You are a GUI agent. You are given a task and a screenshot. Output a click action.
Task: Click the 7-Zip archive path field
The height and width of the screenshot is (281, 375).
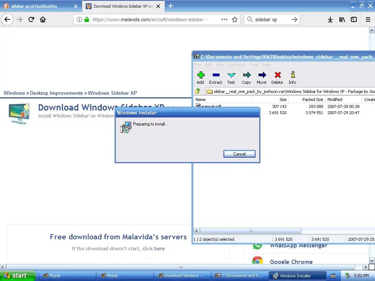click(290, 91)
